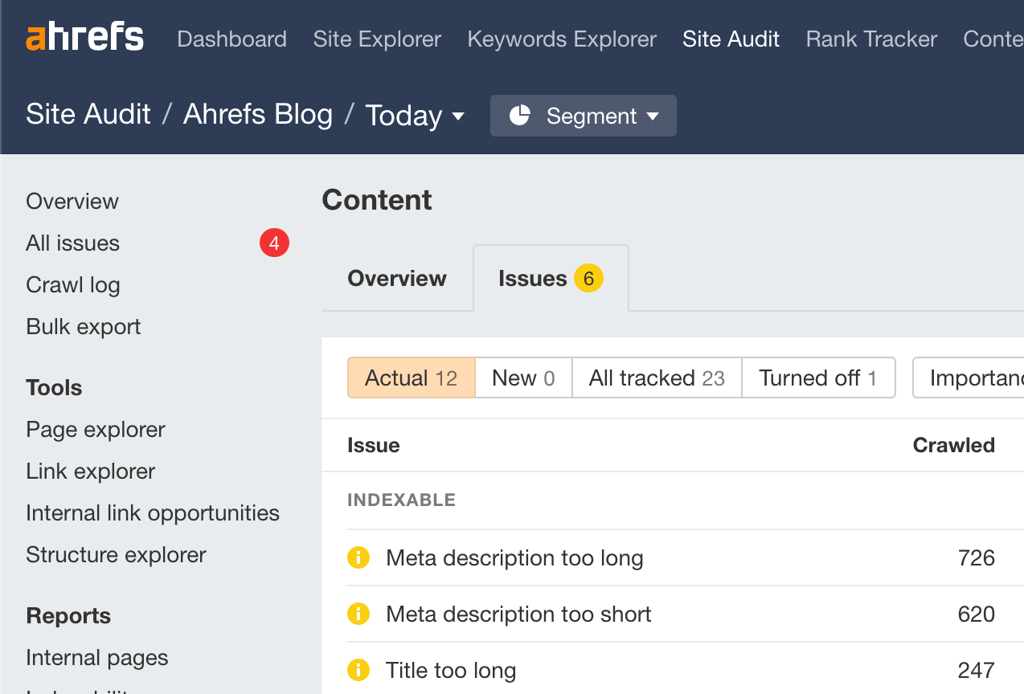The image size is (1024, 694).
Task: Click warning icon beside Title too long
Action: click(x=358, y=670)
